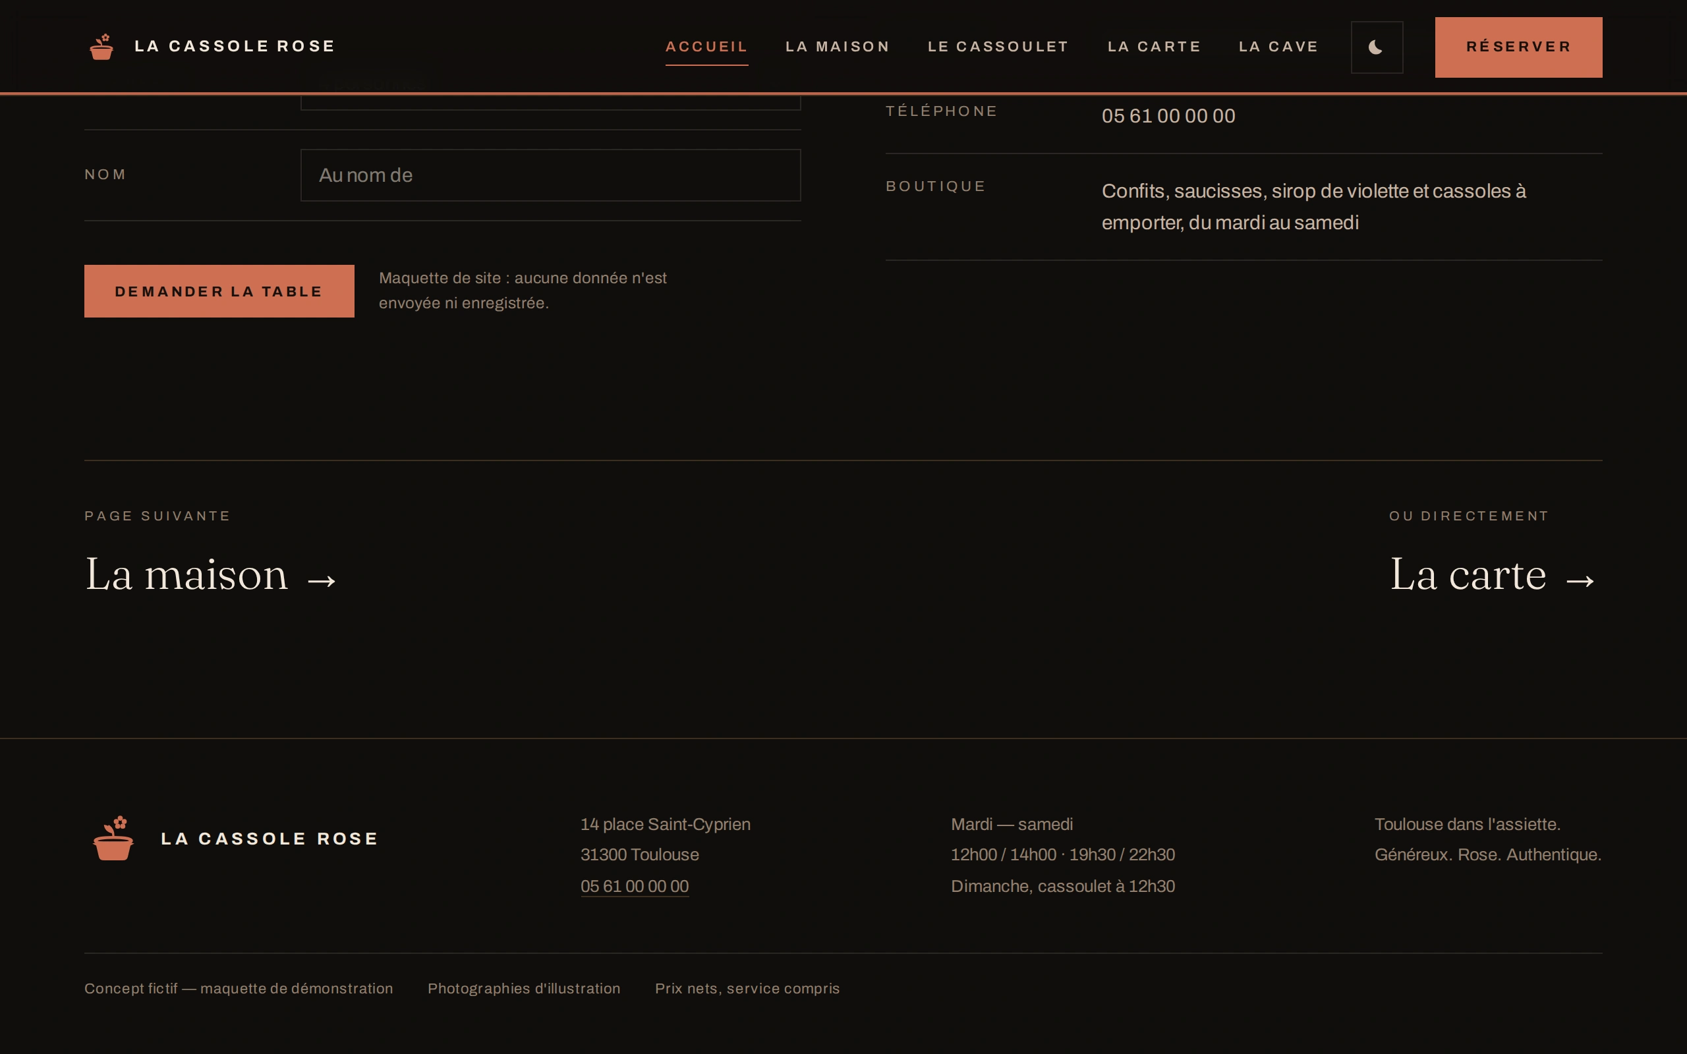The height and width of the screenshot is (1054, 1687).
Task: Click the Réserver button in header
Action: pos(1518,47)
